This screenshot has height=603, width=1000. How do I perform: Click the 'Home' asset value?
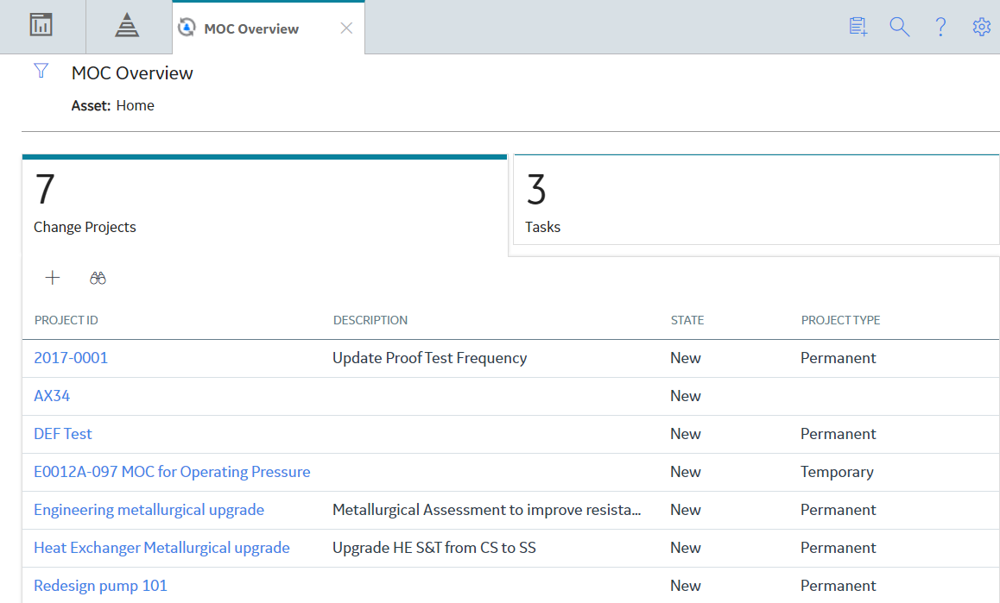coord(136,105)
